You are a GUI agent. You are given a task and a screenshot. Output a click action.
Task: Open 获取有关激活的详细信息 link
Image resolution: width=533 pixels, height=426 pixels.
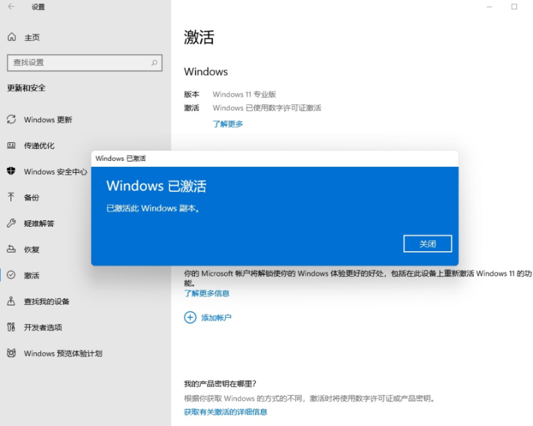226,411
